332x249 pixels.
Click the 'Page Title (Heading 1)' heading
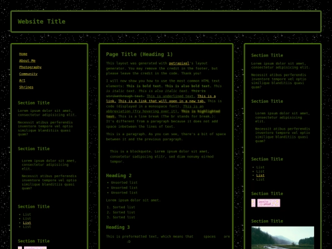point(140,54)
